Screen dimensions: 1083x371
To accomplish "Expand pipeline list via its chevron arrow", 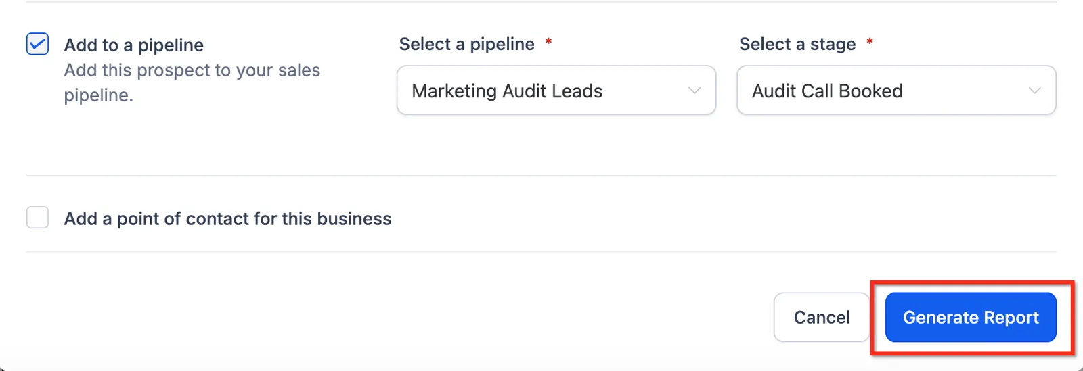I will pyautogui.click(x=694, y=91).
